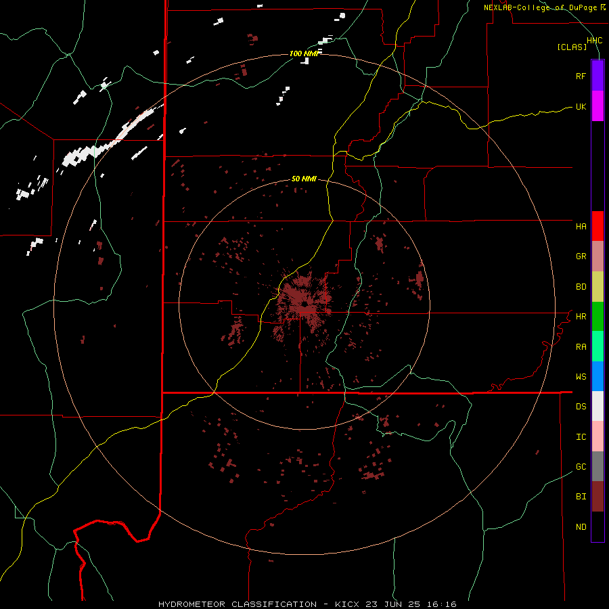Click the RF purple legend swatch
Screen dimensions: 609x609
(x=597, y=76)
